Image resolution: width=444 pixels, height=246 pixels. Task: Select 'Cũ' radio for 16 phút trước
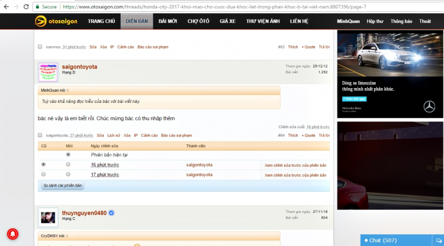[x=43, y=164]
